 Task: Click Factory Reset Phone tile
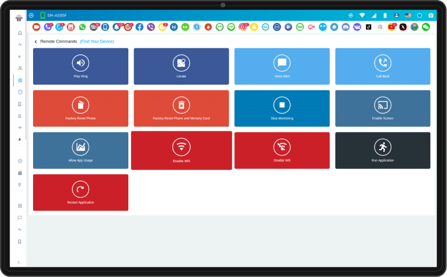click(x=81, y=108)
